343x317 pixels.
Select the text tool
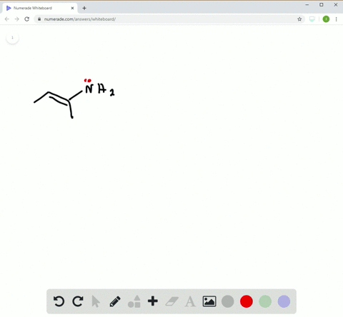coord(190,301)
